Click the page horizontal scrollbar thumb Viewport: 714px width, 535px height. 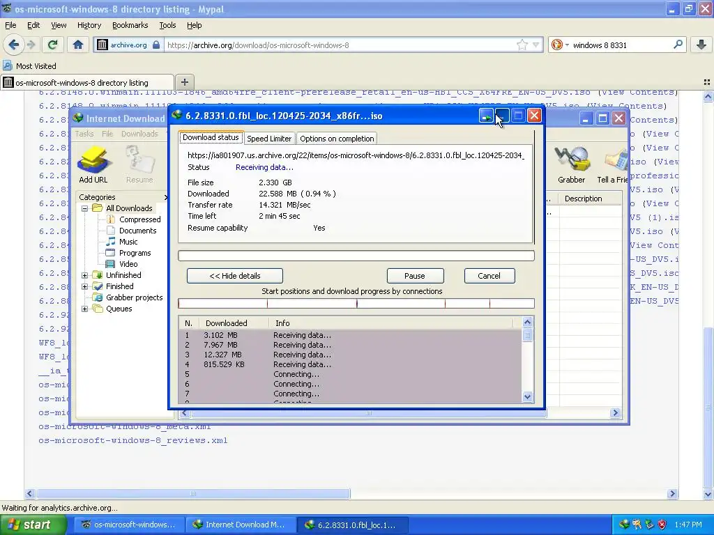click(193, 494)
